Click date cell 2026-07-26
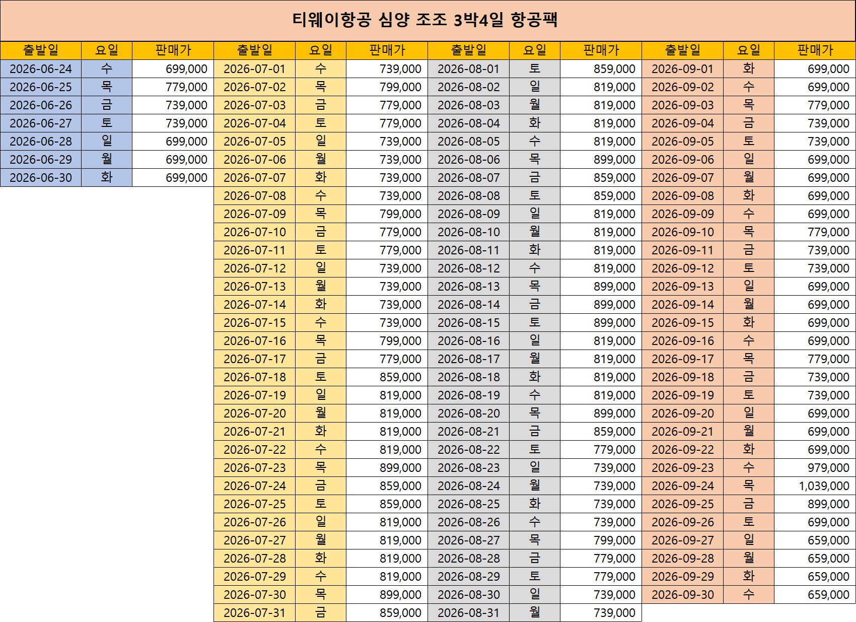 [x=254, y=522]
